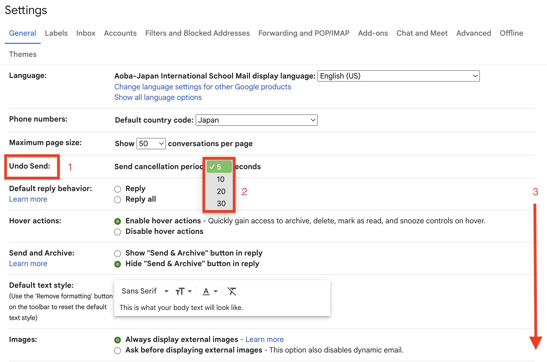Enable Ask before displaying external images
The width and height of the screenshot is (547, 362).
point(117,350)
